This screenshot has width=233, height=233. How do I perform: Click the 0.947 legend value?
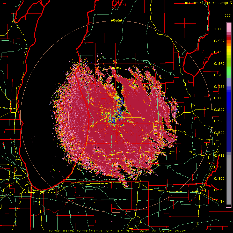(x=219, y=41)
